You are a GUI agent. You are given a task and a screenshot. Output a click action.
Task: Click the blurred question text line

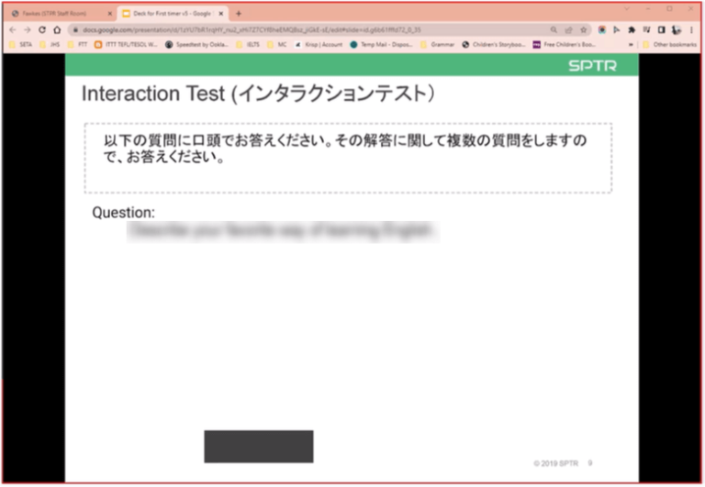pos(284,231)
